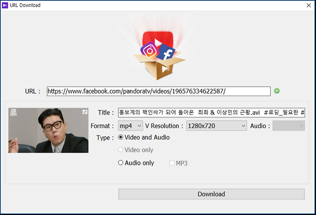Open the Format mp4 dropdown
This screenshot has height=215, width=316.
click(130, 126)
